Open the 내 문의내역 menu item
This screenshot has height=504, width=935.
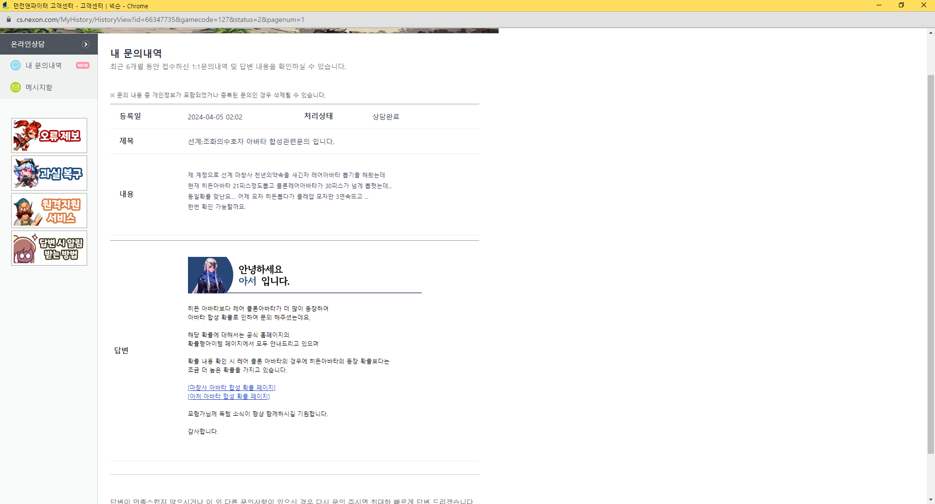click(x=44, y=65)
